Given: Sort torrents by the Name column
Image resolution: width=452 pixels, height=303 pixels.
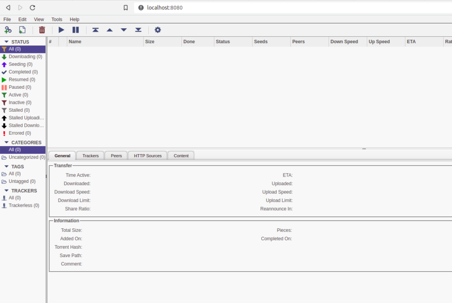Looking at the screenshot, I should (x=75, y=41).
